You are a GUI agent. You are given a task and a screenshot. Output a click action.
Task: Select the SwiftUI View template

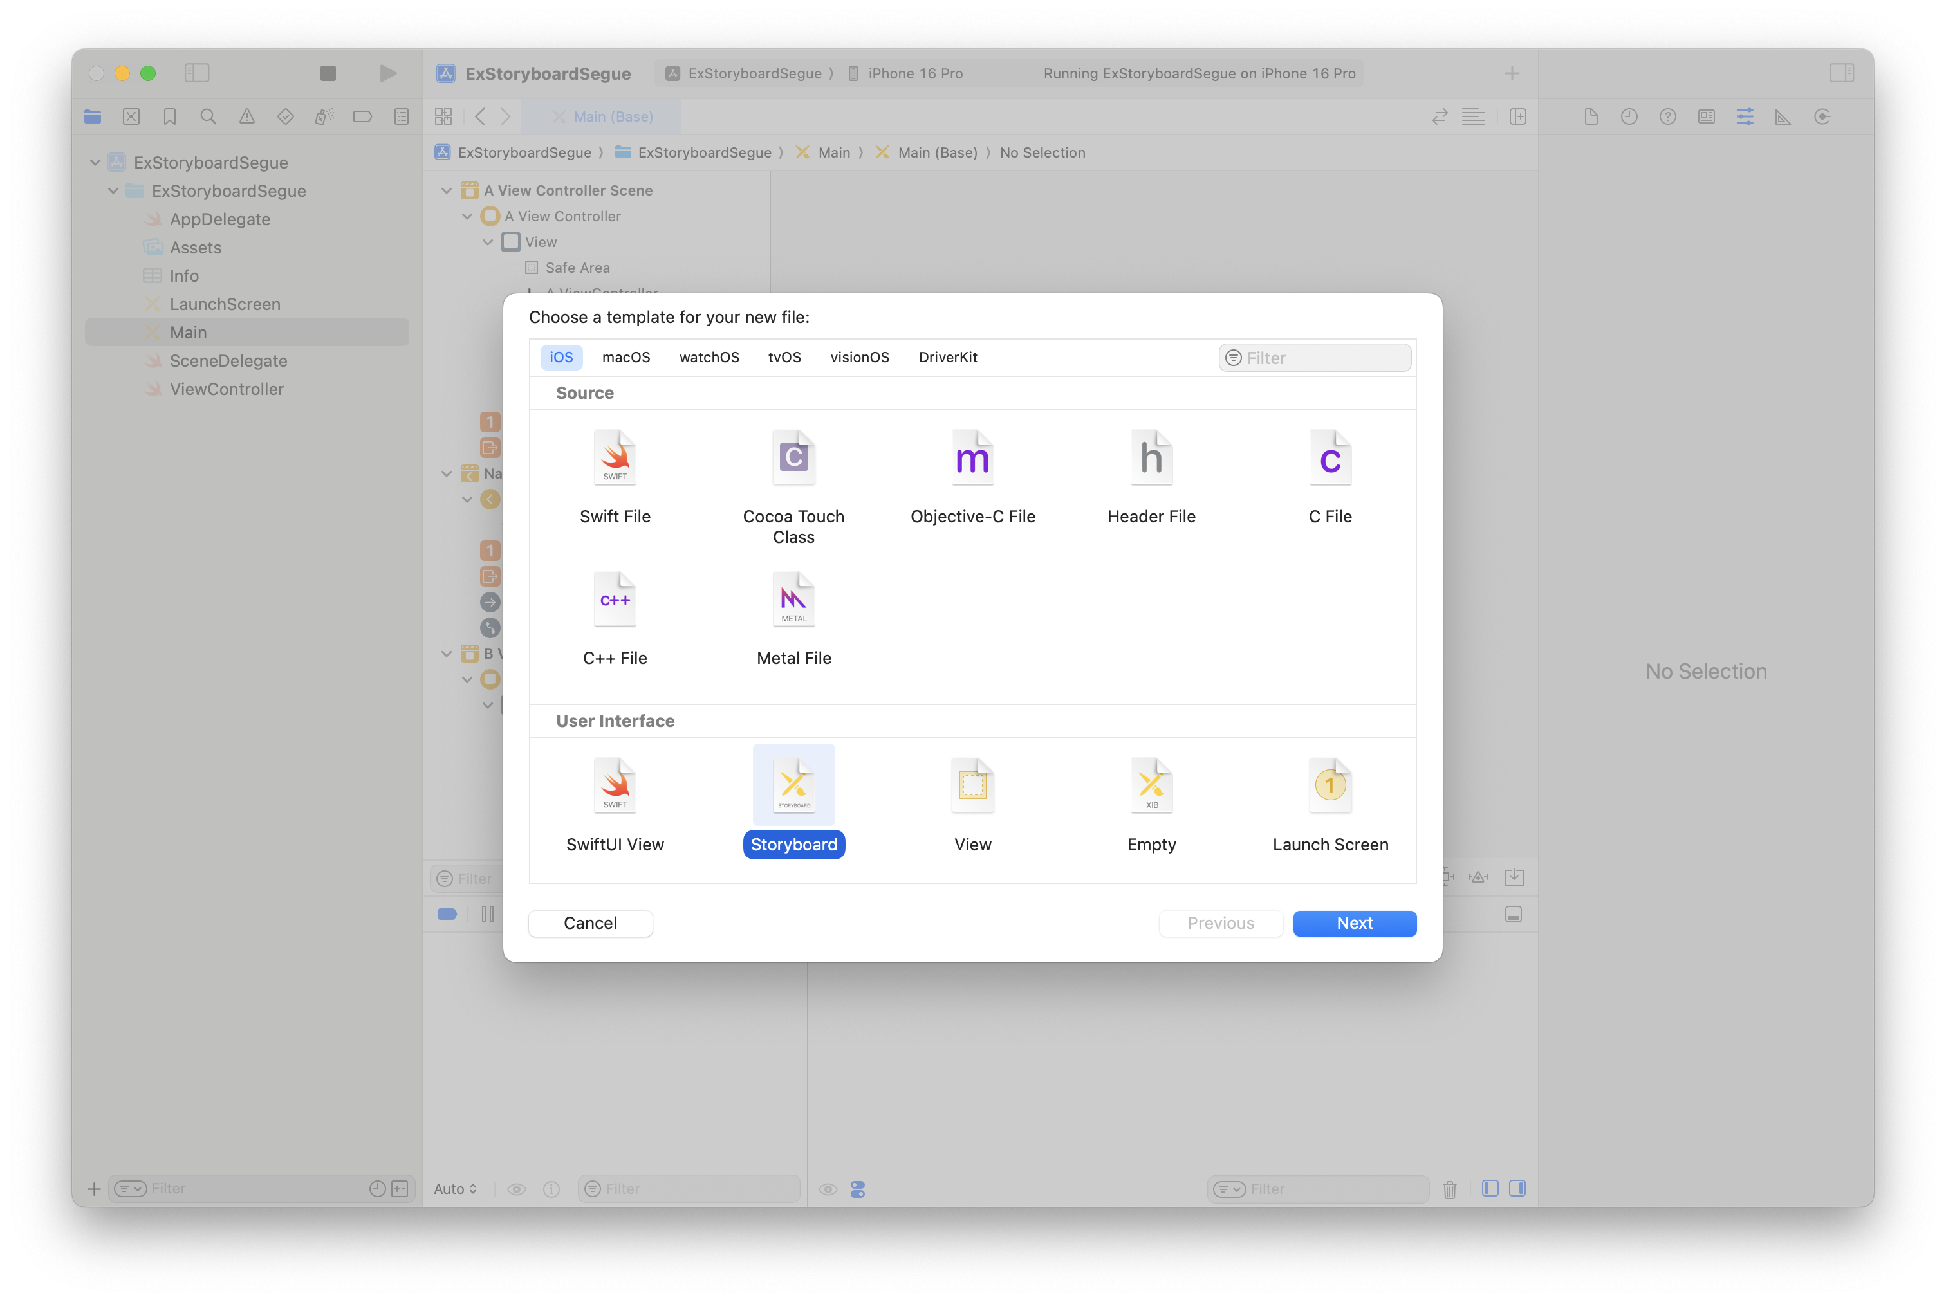(x=615, y=804)
